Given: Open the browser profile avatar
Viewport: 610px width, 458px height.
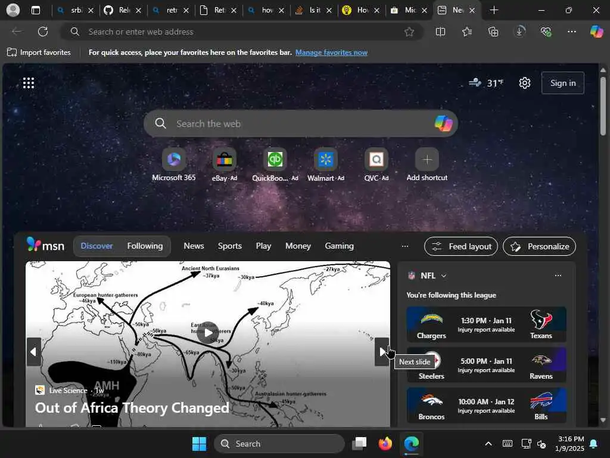Looking at the screenshot, I should pos(13,10).
